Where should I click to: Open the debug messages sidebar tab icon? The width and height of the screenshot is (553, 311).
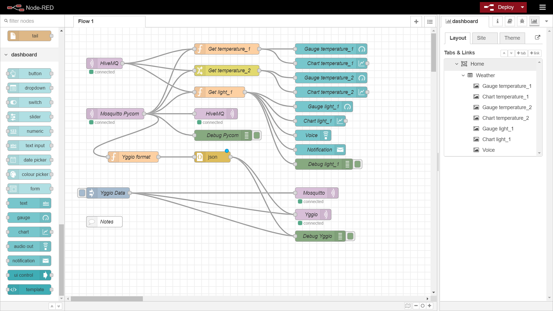[x=522, y=21]
